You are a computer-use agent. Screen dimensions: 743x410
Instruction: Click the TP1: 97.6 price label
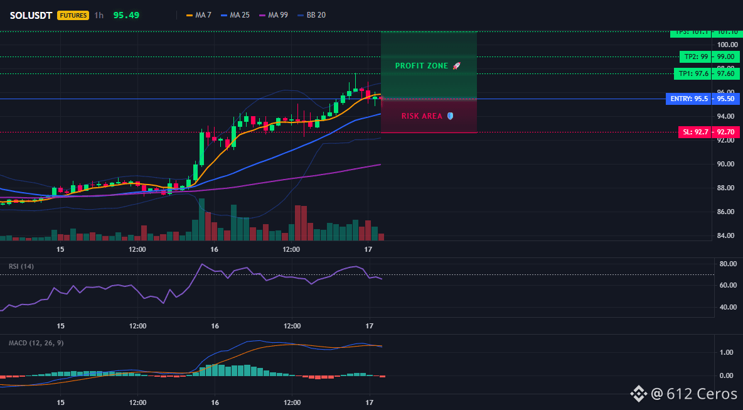click(692, 73)
